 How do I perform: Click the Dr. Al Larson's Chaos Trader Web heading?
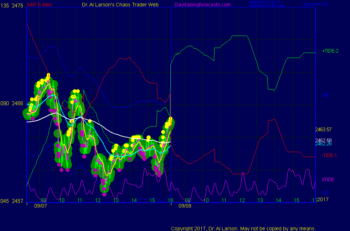click(x=120, y=5)
